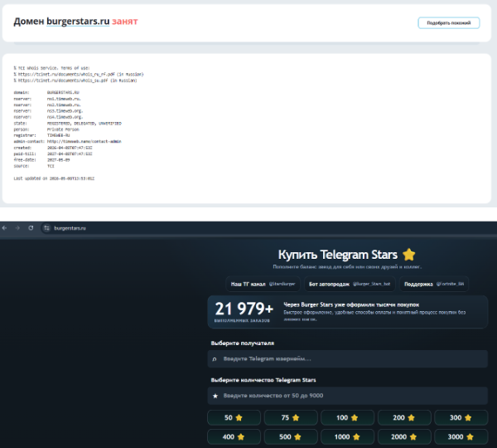
Task: Open the underlined burgerstars.ru domain link
Action: pos(78,22)
